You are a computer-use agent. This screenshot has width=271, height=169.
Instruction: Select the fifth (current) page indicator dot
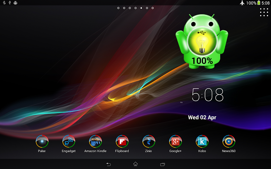point(141,8)
